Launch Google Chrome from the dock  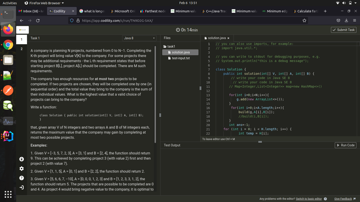click(x=8, y=44)
